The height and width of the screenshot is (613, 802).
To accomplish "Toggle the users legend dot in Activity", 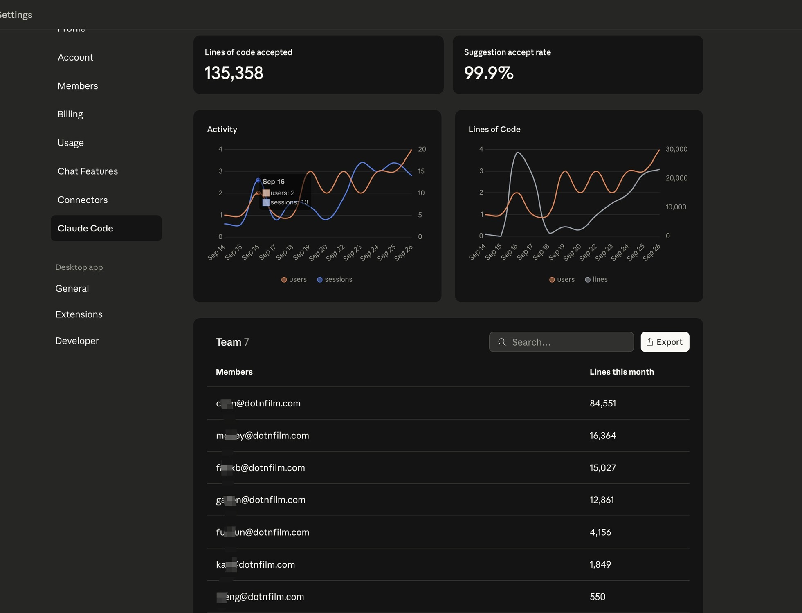I will tap(284, 280).
